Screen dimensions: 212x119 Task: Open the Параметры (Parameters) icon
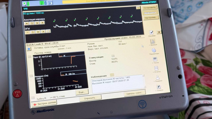[x=154, y=51]
